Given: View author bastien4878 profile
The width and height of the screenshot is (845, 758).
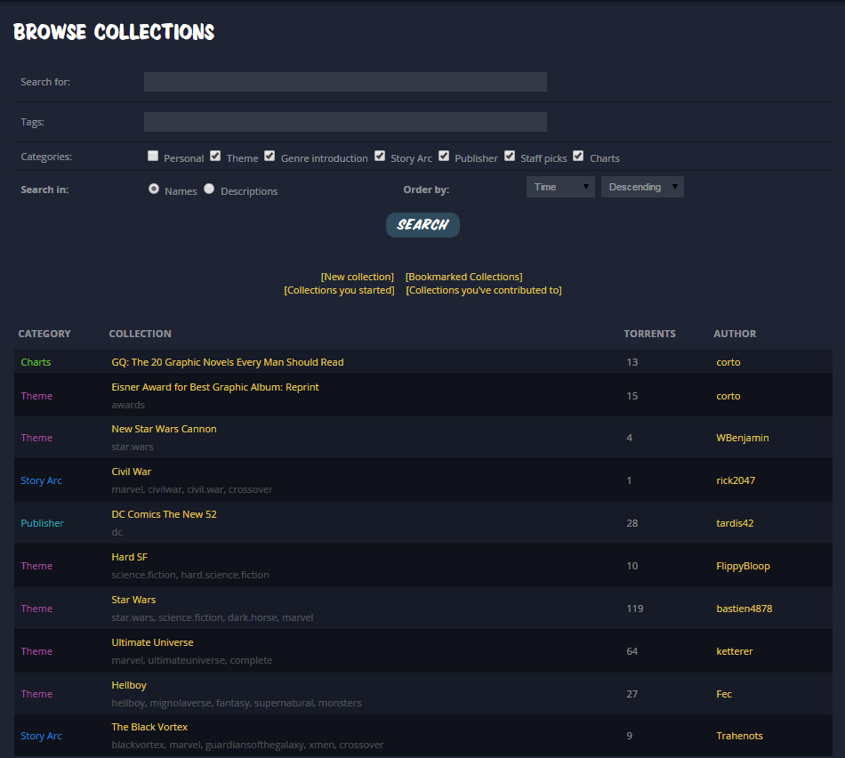Looking at the screenshot, I should point(744,609).
